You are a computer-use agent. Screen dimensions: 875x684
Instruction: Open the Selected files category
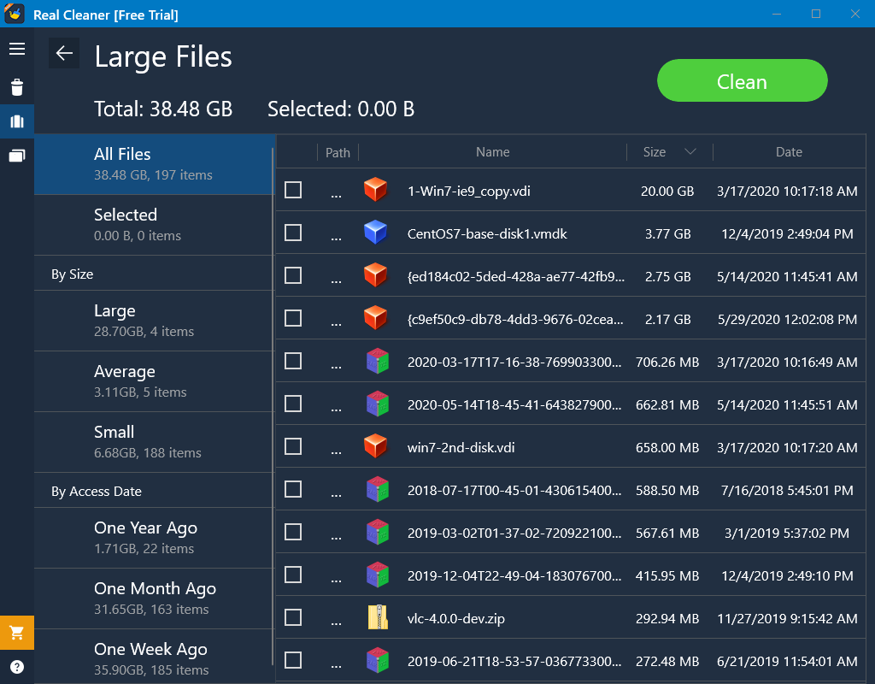click(x=154, y=225)
